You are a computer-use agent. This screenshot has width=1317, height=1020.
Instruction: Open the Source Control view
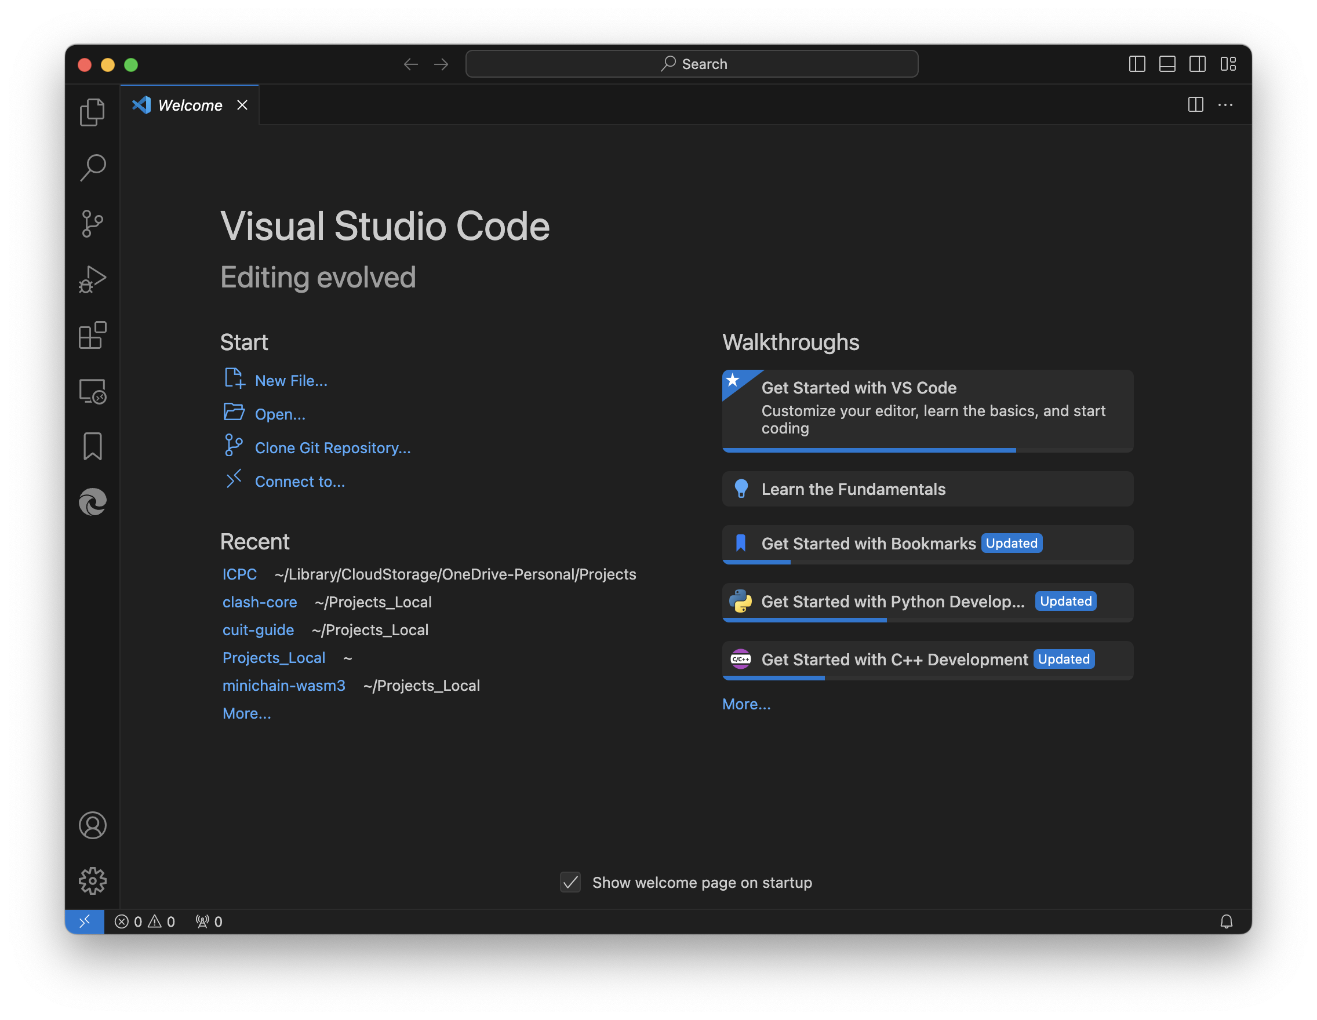pos(92,224)
